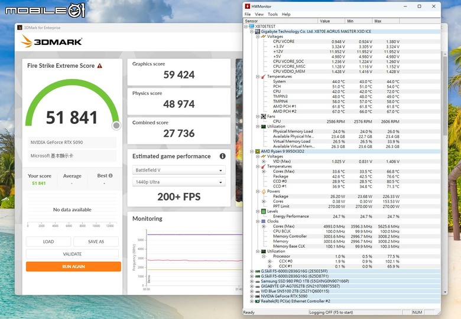This screenshot has height=319, width=461.
Task: Click the Fire Strike Extreme warning triangle icon
Action: point(100,66)
